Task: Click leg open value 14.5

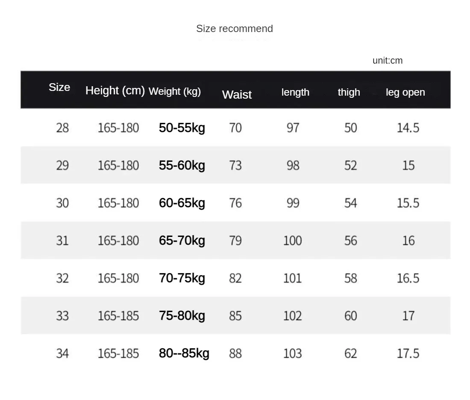Action: click(408, 128)
